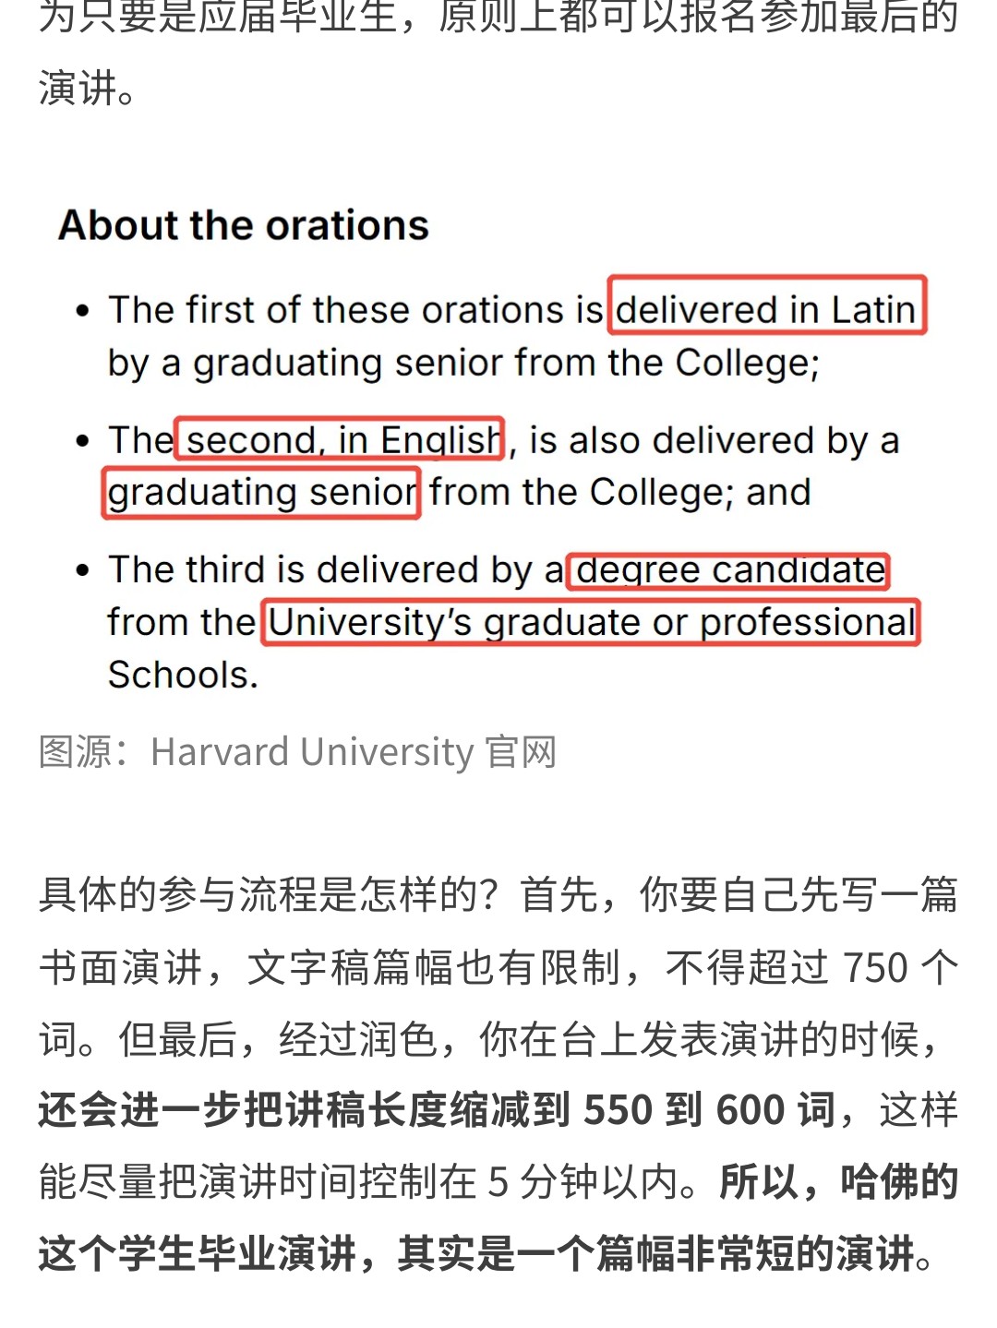Tap bold text "还会进一步把讲稿长度缩减到 550 到 600 词"
The width and height of the screenshot is (997, 1328).
(x=437, y=1110)
